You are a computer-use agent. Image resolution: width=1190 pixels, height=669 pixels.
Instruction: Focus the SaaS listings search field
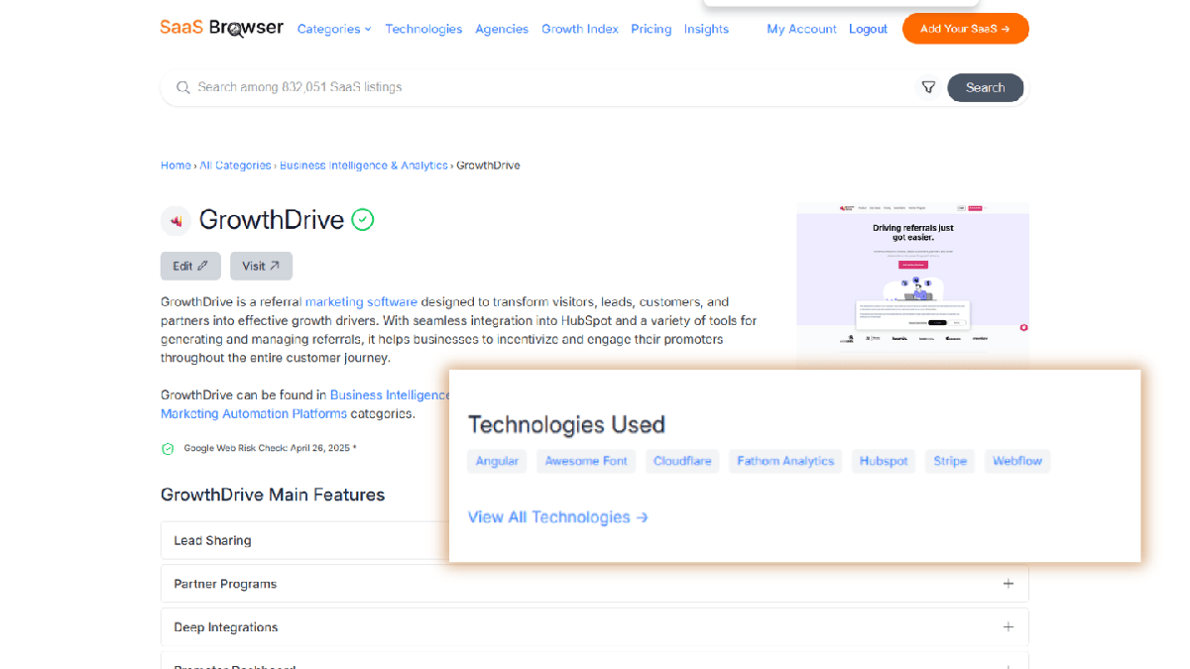(545, 87)
